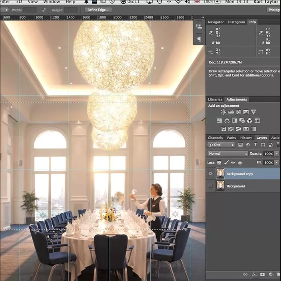Toggle filter for pixel layers
Screen dimensions: 281x281
click(240, 145)
